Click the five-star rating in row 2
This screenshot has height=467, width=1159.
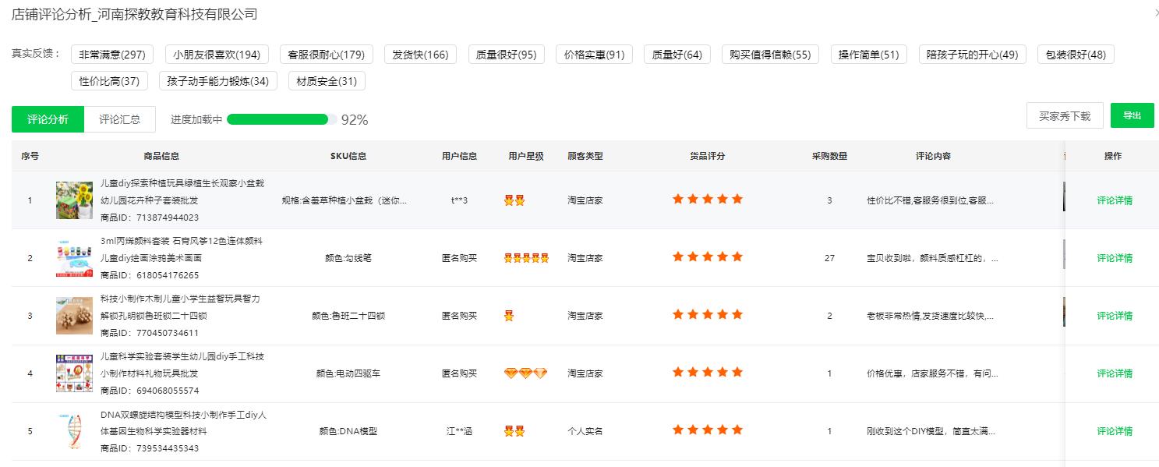tap(707, 256)
